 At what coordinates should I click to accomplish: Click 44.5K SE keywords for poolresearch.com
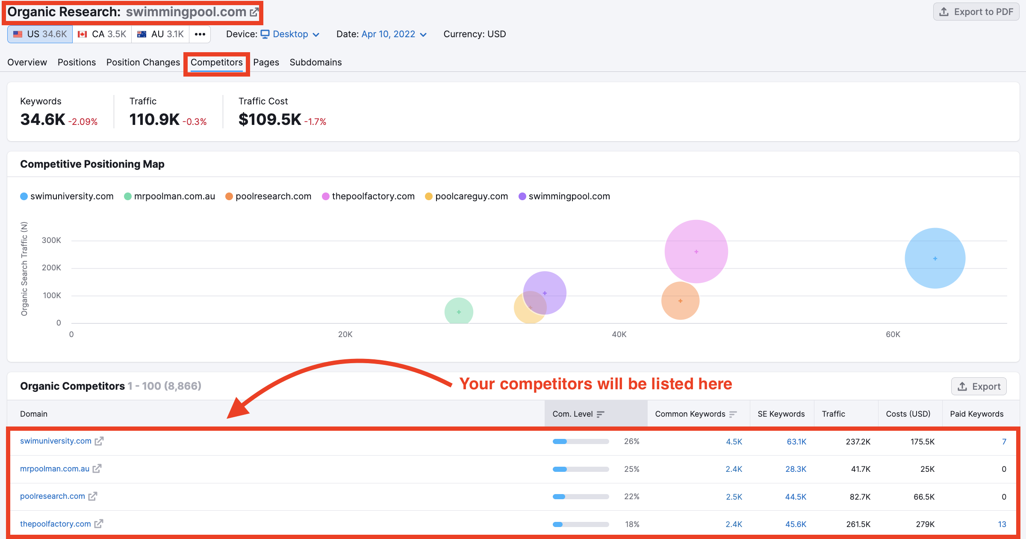coord(796,497)
